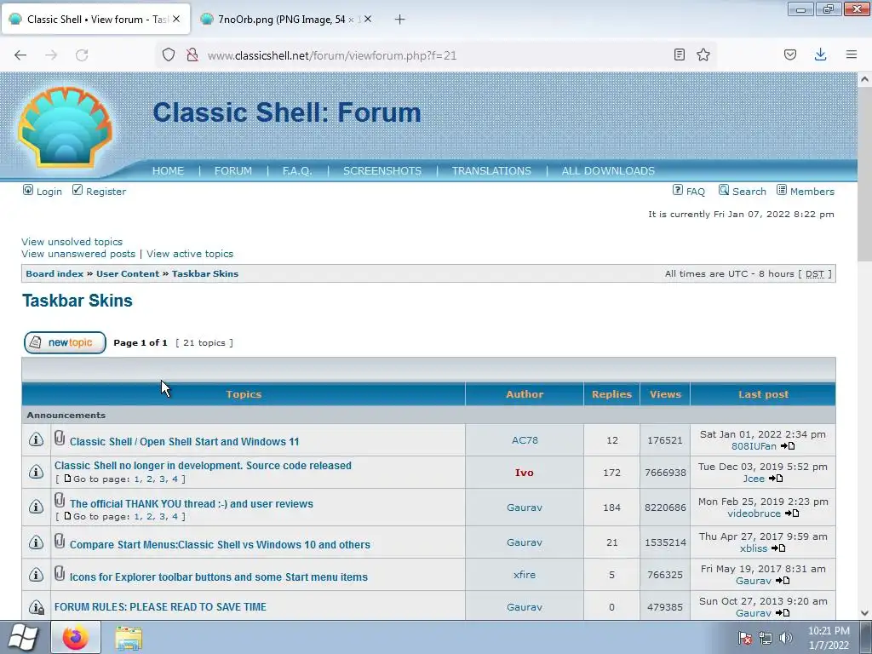
Task: Open the Members list link
Action: 812,192
